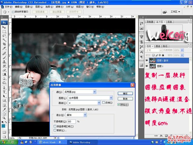Click the 取消 (Cancel) button
The width and height of the screenshot is (193, 145).
(x=125, y=99)
